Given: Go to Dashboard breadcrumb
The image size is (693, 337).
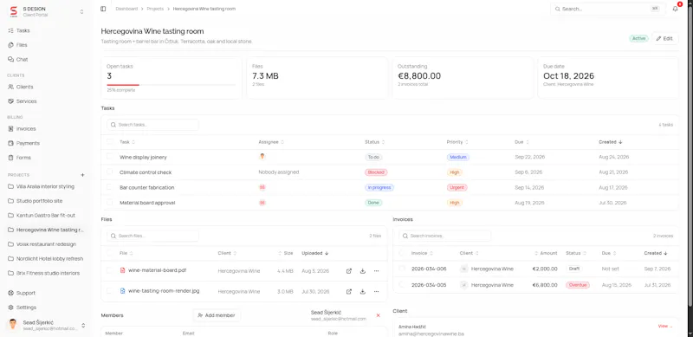Looking at the screenshot, I should [x=126, y=9].
